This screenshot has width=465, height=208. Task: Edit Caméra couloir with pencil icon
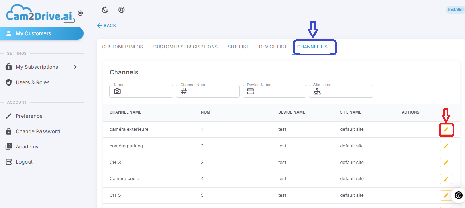(446, 179)
